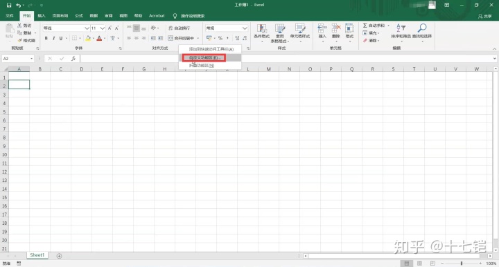Toggle Middle Align
The height and width of the screenshot is (267, 499).
pyautogui.click(x=137, y=28)
